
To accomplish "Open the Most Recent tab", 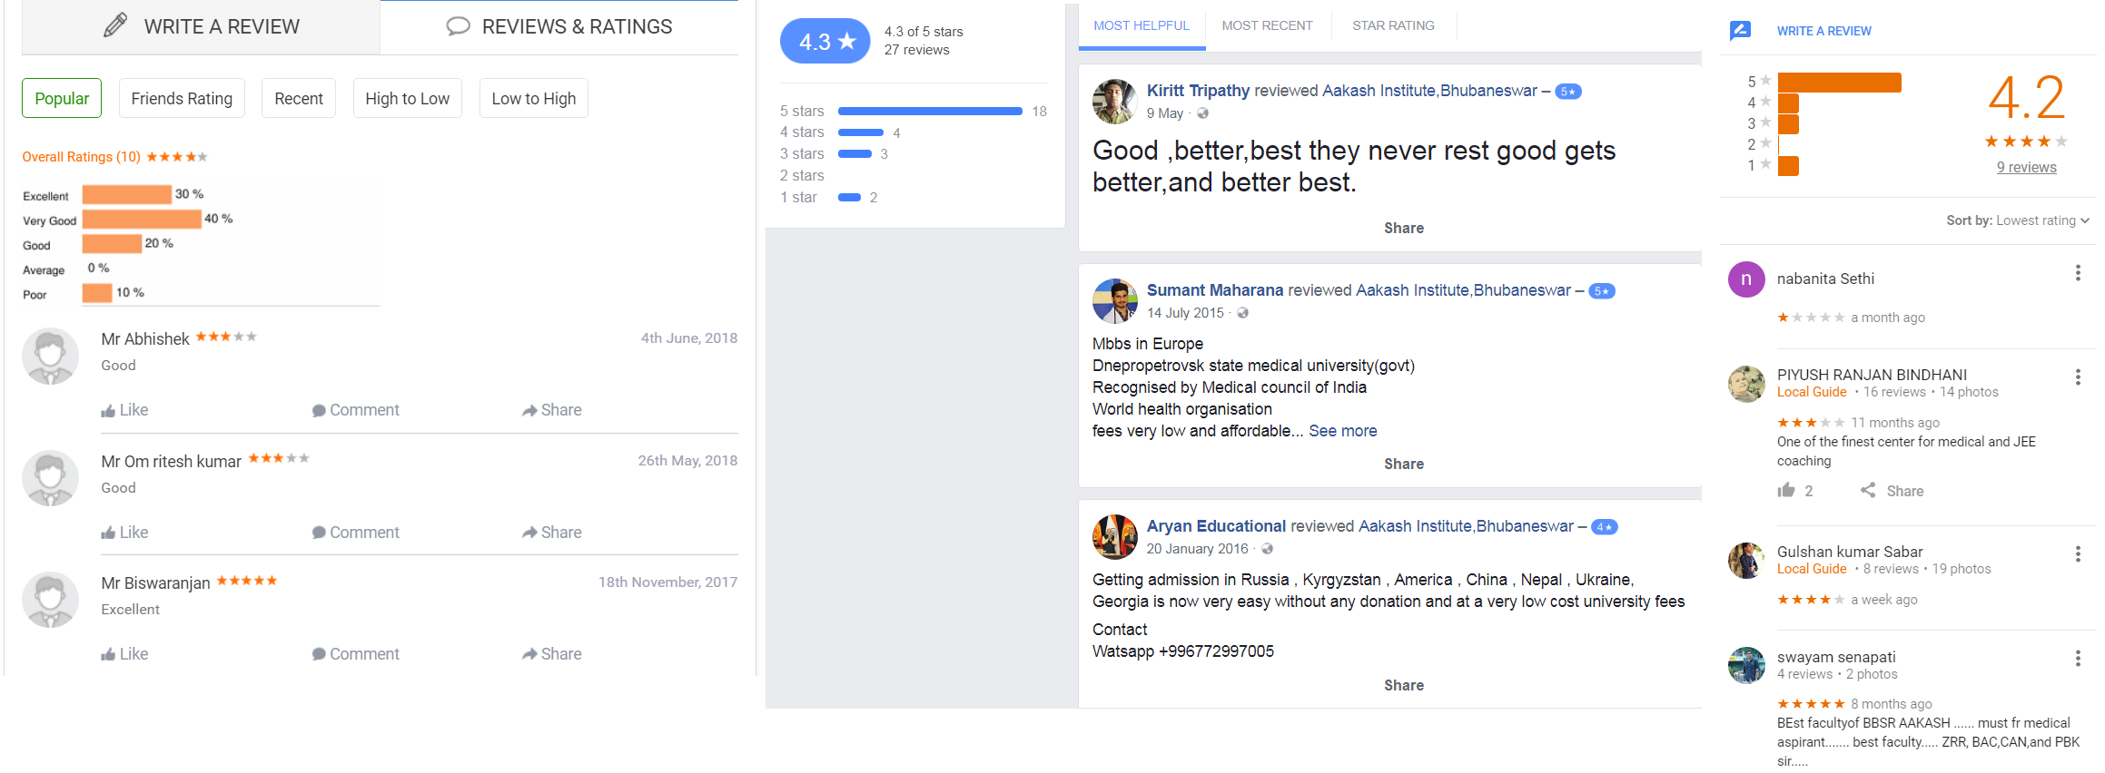I will tap(1268, 25).
